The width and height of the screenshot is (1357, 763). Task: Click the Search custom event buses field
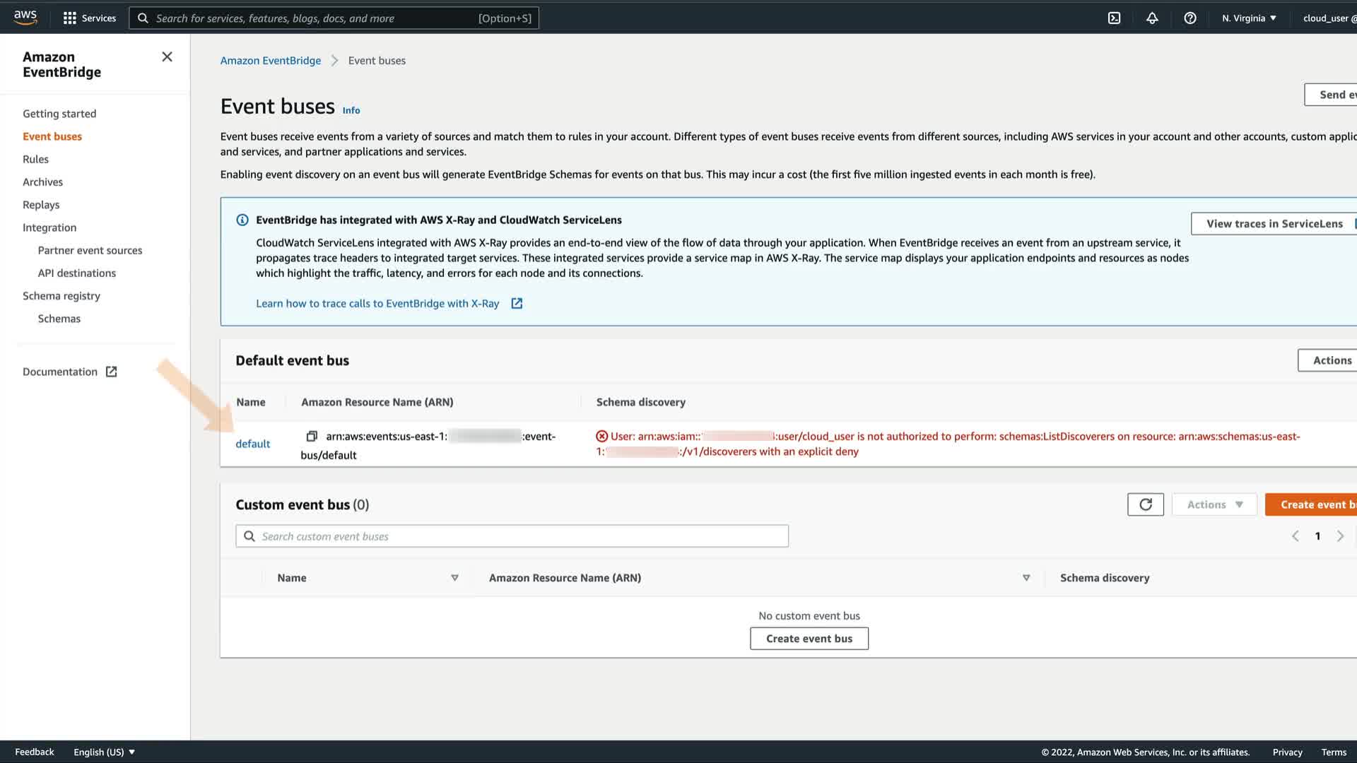click(512, 536)
